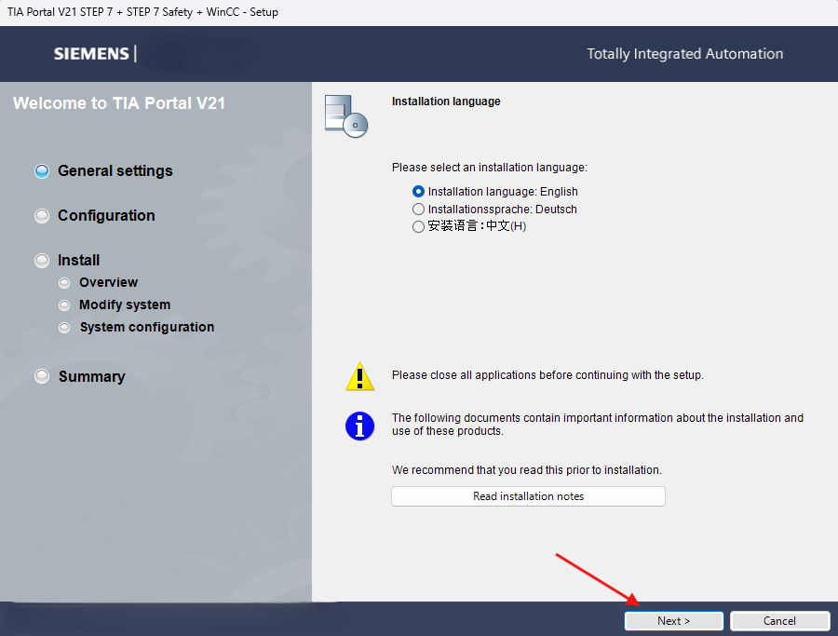Screen dimensions: 838x636
Task: Click the installation disc icon
Action: click(346, 115)
